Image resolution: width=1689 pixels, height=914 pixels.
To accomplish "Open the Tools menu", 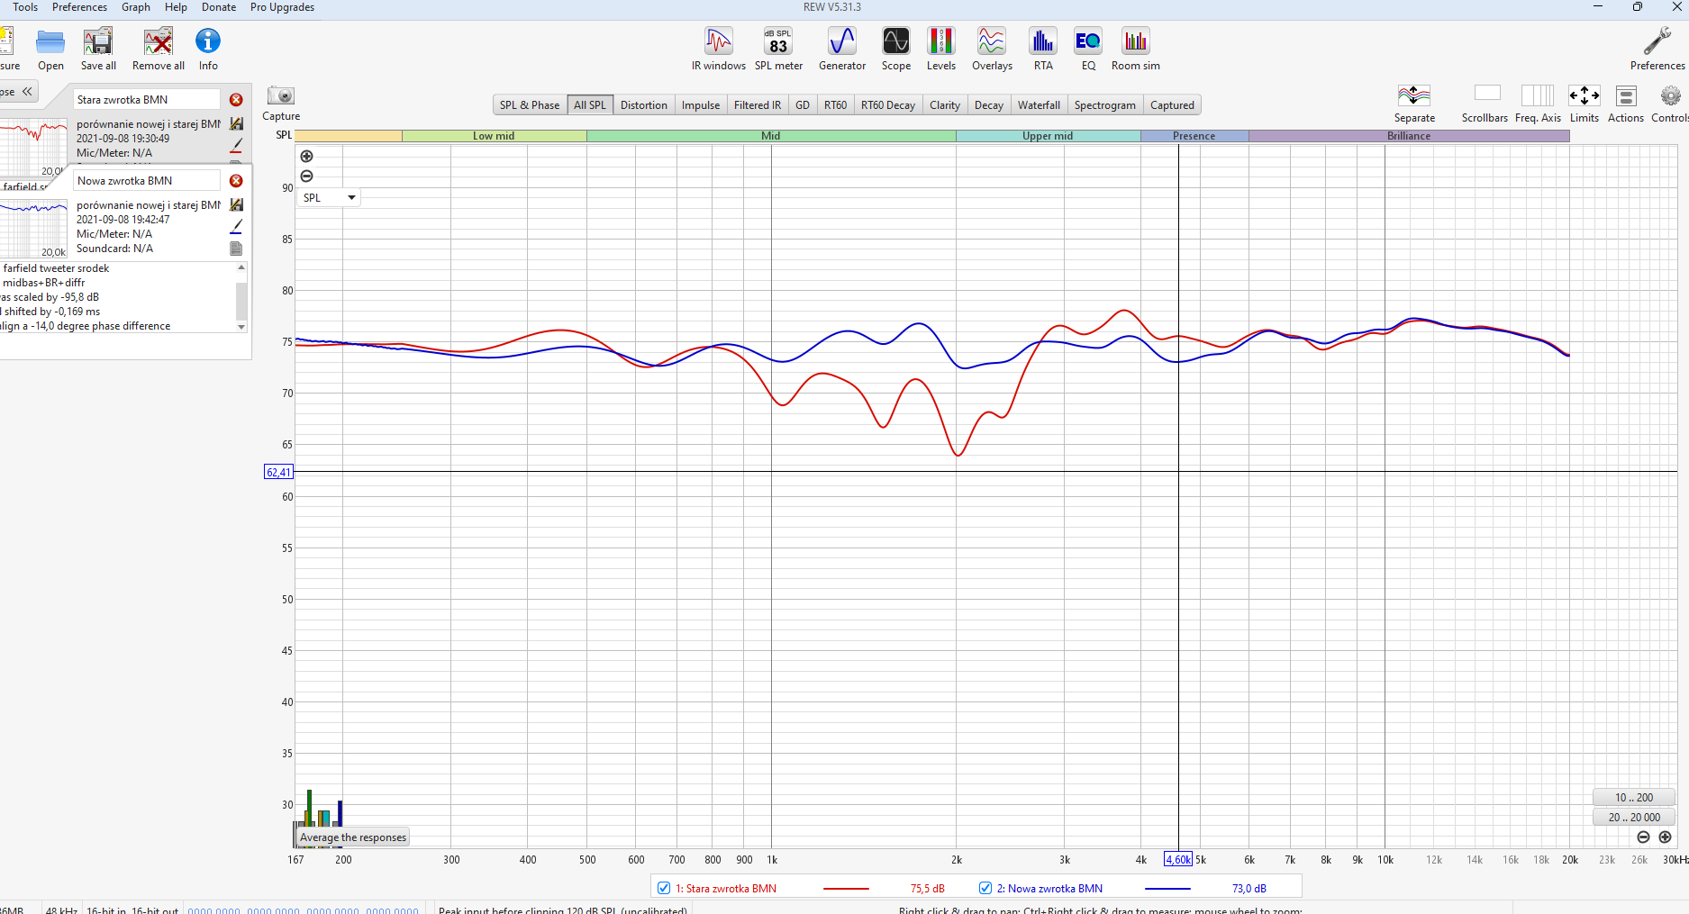I will pyautogui.click(x=25, y=7).
